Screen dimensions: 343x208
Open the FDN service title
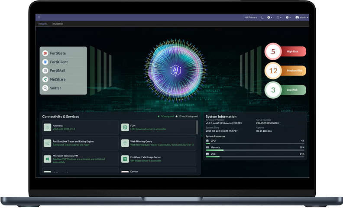coord(133,126)
